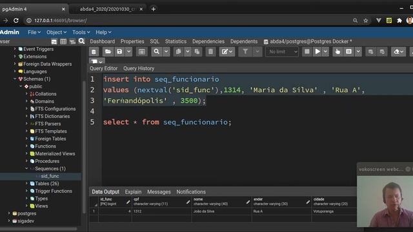Select the Trigger Functions tree item
Image resolution: width=413 pixels, height=232 pixels.
pyautogui.click(x=54, y=191)
